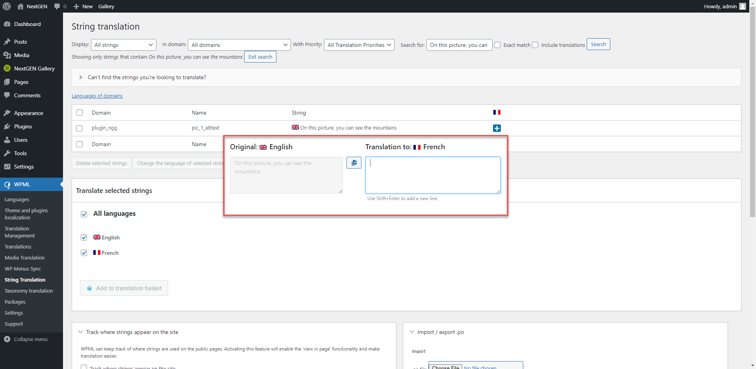Uncheck the All languages checkbox
Screen dimensions: 756x369
click(84, 214)
